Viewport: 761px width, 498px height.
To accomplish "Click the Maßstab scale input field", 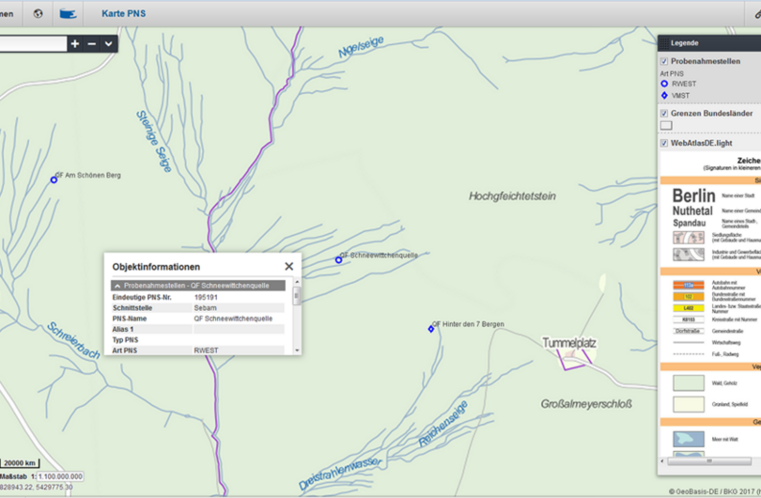I will (61, 476).
